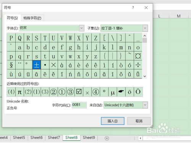Choose recently used circled number ④

click(95, 92)
